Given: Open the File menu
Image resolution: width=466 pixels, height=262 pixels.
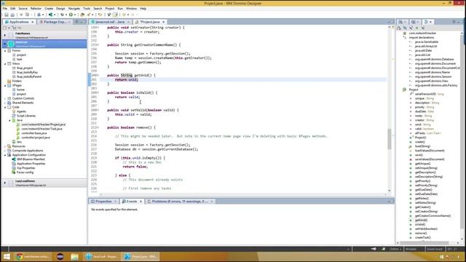Looking at the screenshot, I should tap(5, 9).
